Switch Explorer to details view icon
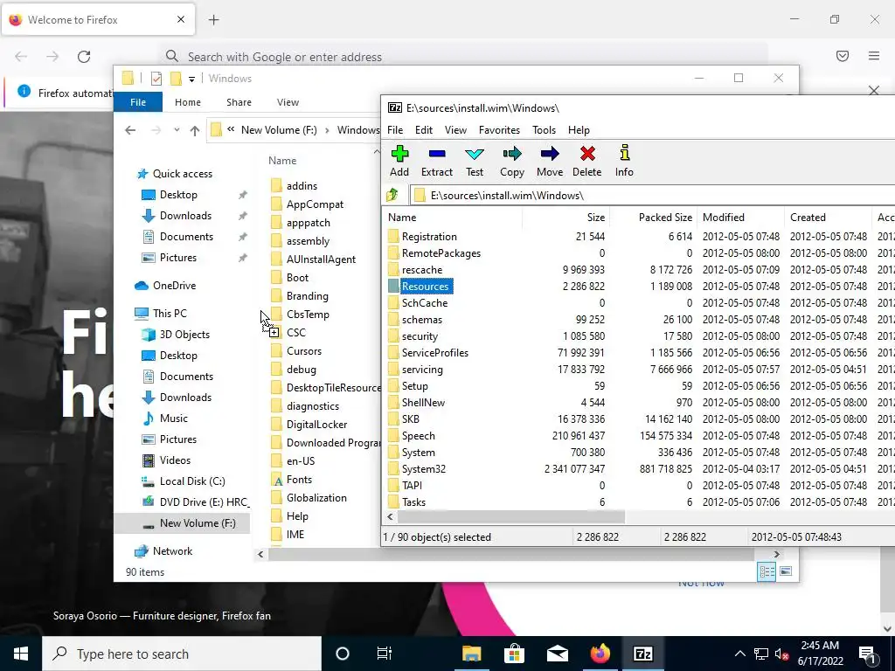This screenshot has height=671, width=895. (x=767, y=571)
